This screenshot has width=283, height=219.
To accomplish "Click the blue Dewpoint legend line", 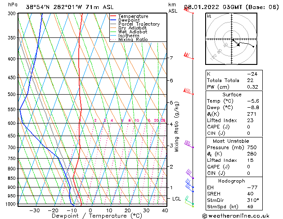I will 113,20.
